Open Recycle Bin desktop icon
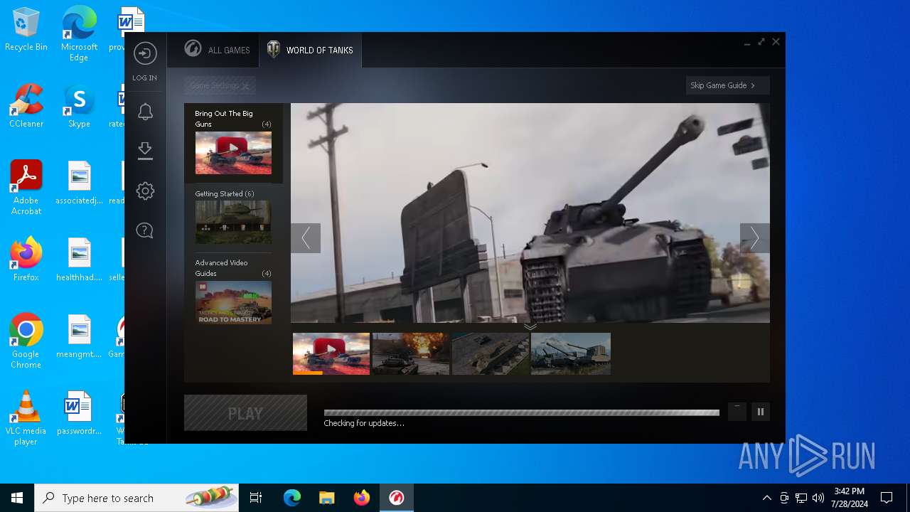910x512 pixels. click(x=26, y=30)
